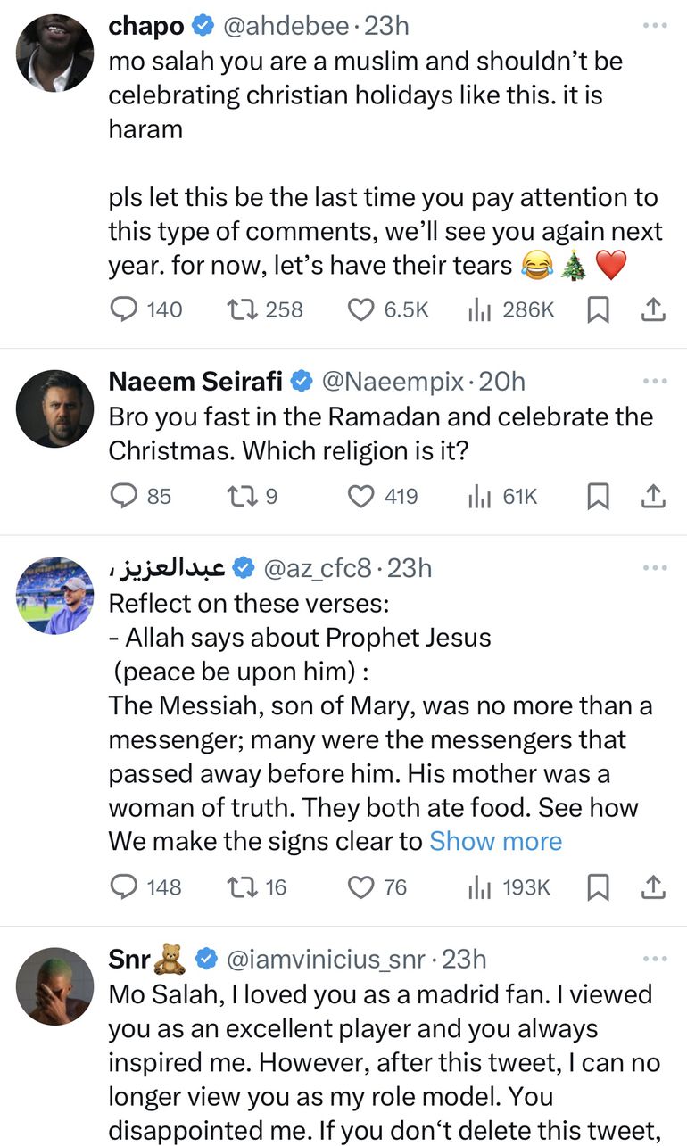Like chapo's tweet with 6.5K likes
Viewport: 687px width, 1146px height.
360,309
